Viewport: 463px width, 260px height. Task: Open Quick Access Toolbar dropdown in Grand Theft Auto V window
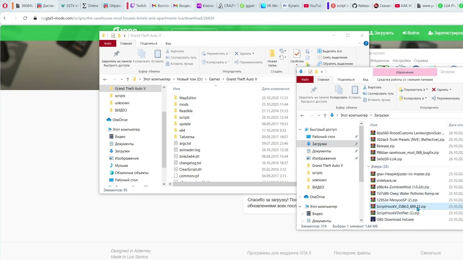(124, 36)
